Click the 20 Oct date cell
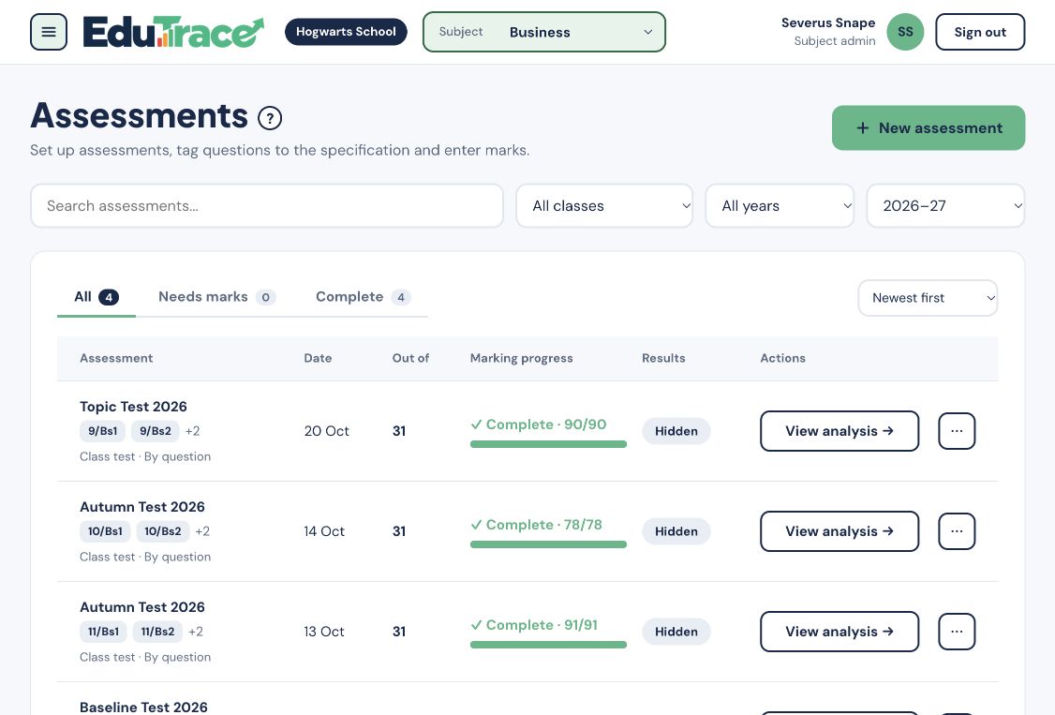Viewport: 1055px width, 715px height. [x=326, y=431]
